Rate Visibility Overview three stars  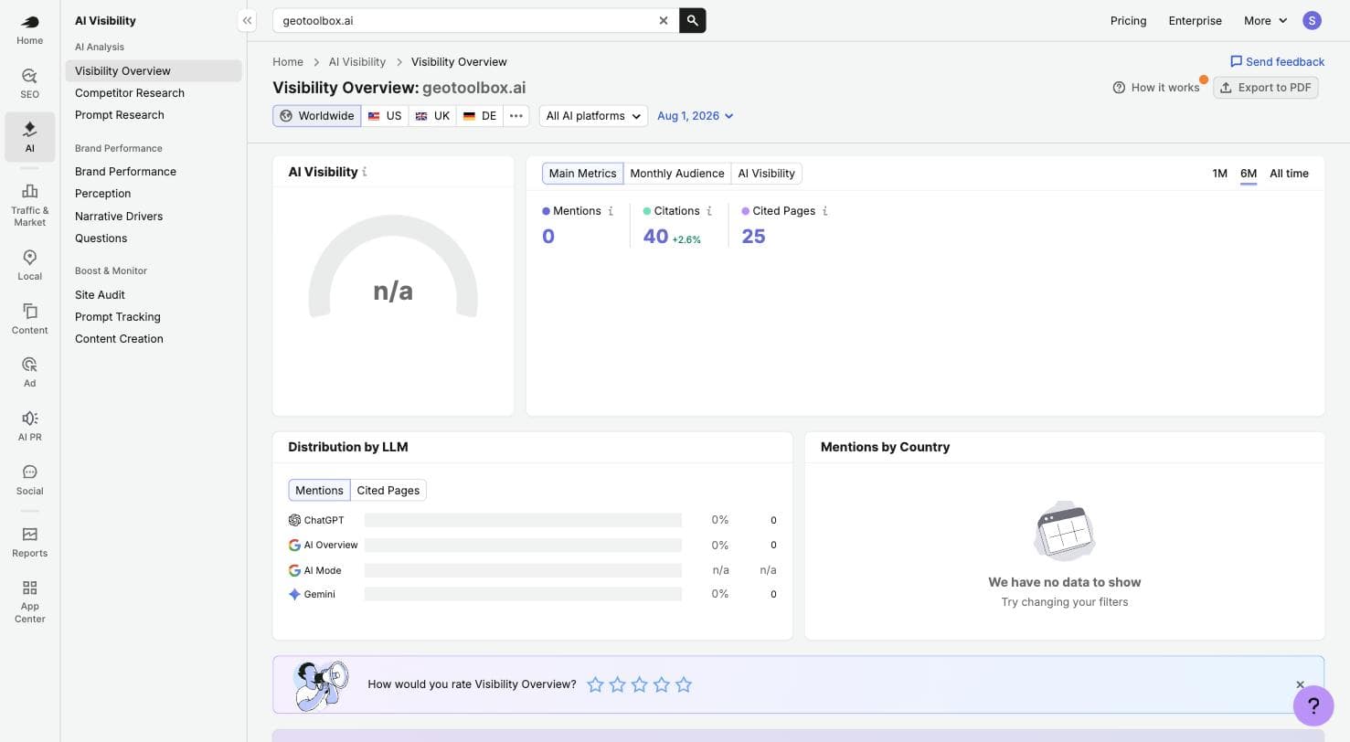[x=640, y=684]
